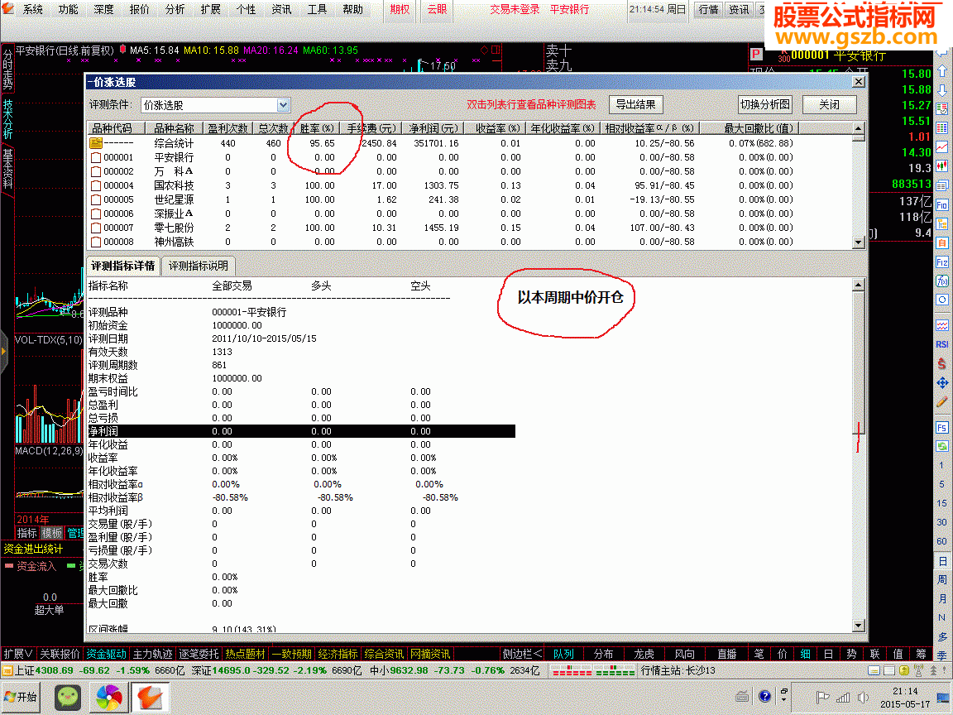Image resolution: width=953 pixels, height=715 pixels.
Task: Select the RSI indicator icon
Action: coord(942,344)
